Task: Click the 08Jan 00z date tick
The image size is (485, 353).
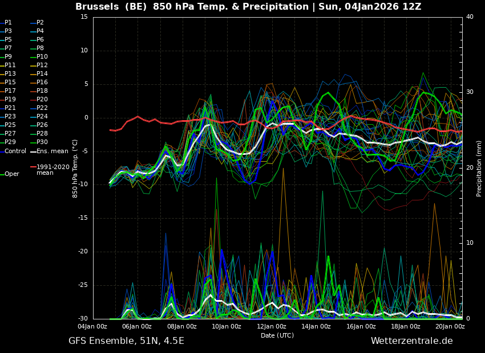Action: 181,326
